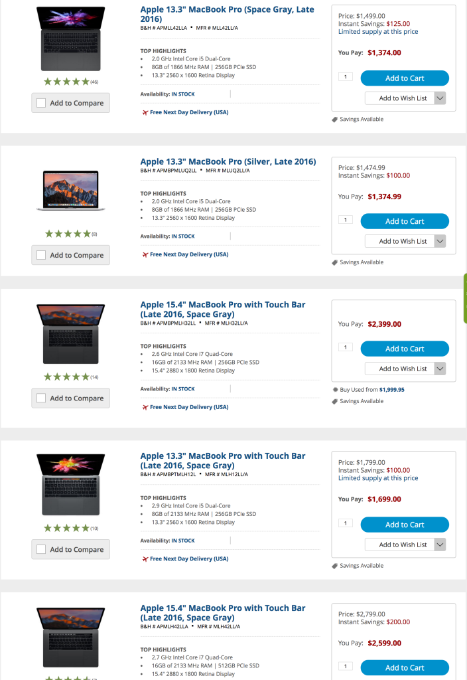
Task: Open thumbnail image of Silver MacBook Pro
Action: [x=70, y=191]
